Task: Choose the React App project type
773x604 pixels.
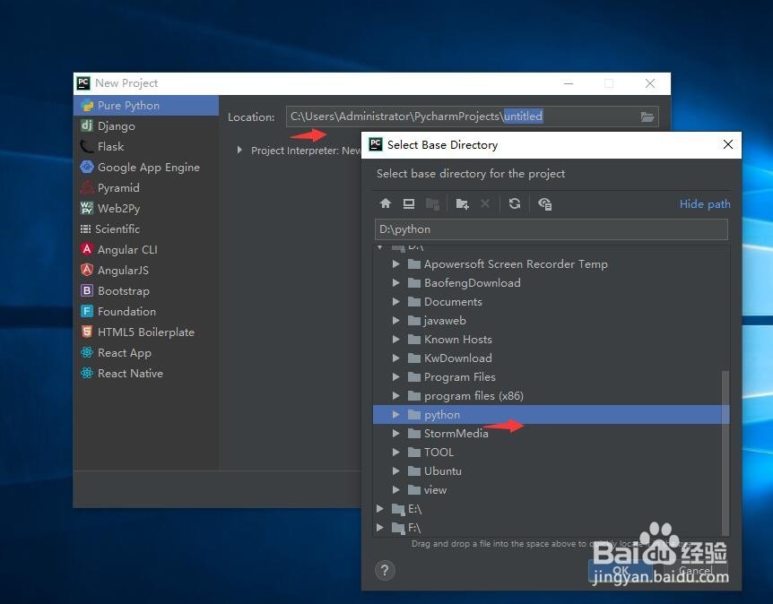Action: [x=145, y=353]
